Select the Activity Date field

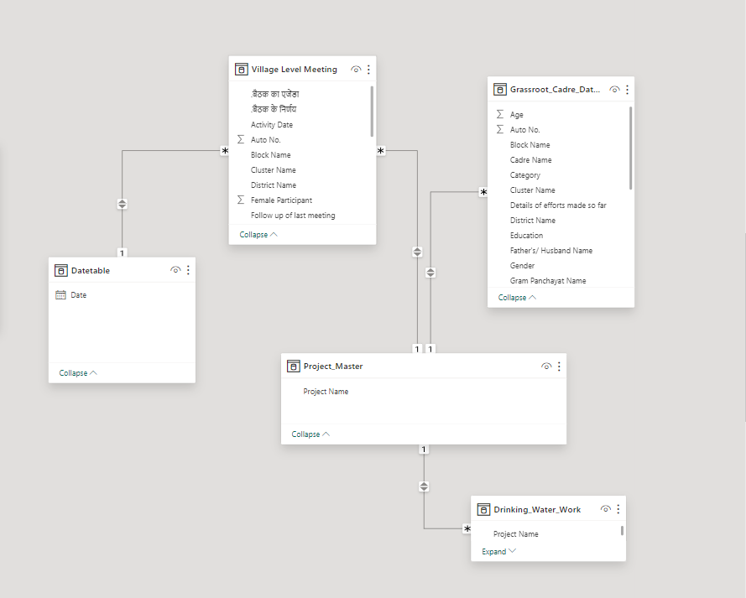click(x=272, y=124)
